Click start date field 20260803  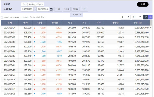(x=27, y=9)
